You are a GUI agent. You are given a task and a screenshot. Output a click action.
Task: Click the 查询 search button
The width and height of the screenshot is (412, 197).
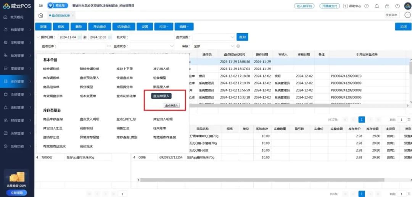pos(242,37)
